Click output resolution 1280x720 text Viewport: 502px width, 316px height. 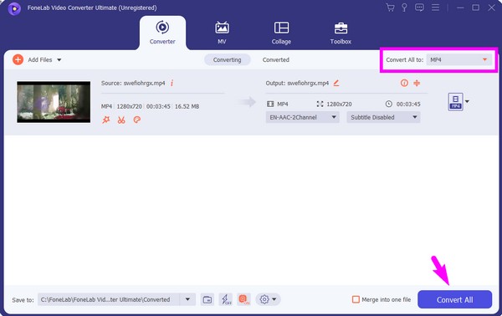click(339, 104)
